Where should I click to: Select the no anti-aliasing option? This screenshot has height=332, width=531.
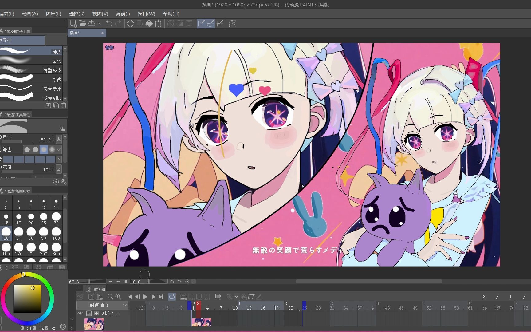(27, 149)
